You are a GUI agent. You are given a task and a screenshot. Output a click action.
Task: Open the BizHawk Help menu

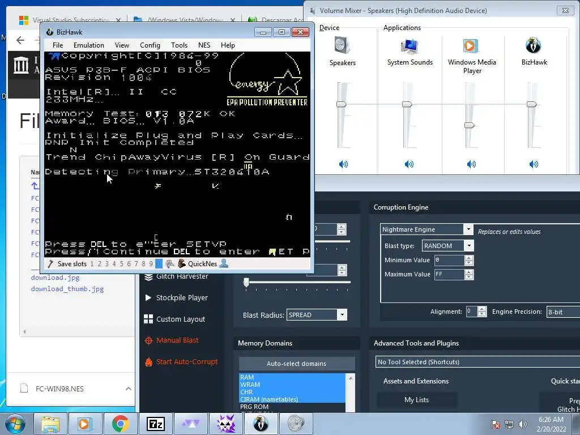tap(228, 45)
